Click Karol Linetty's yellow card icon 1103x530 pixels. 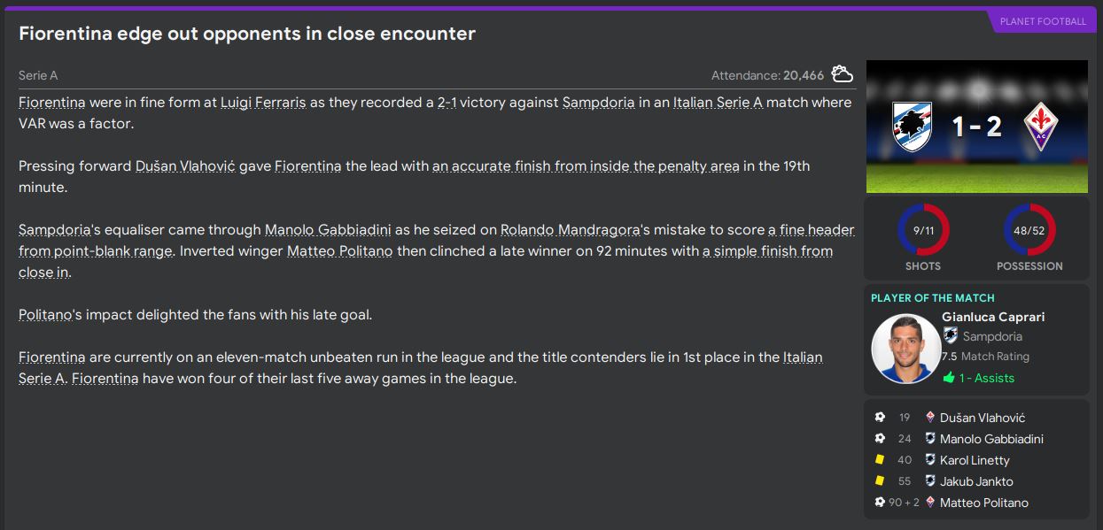(880, 460)
